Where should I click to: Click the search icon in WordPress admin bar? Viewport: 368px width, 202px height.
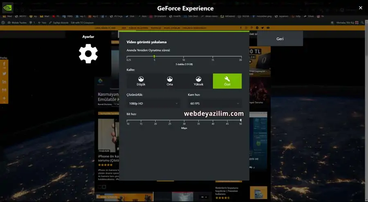tap(362, 23)
